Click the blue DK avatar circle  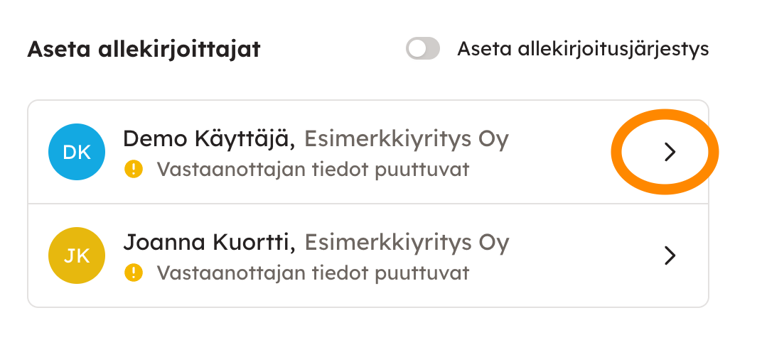[77, 152]
